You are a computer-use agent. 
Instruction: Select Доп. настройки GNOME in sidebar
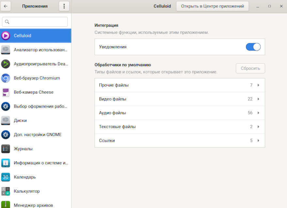[x=38, y=135]
